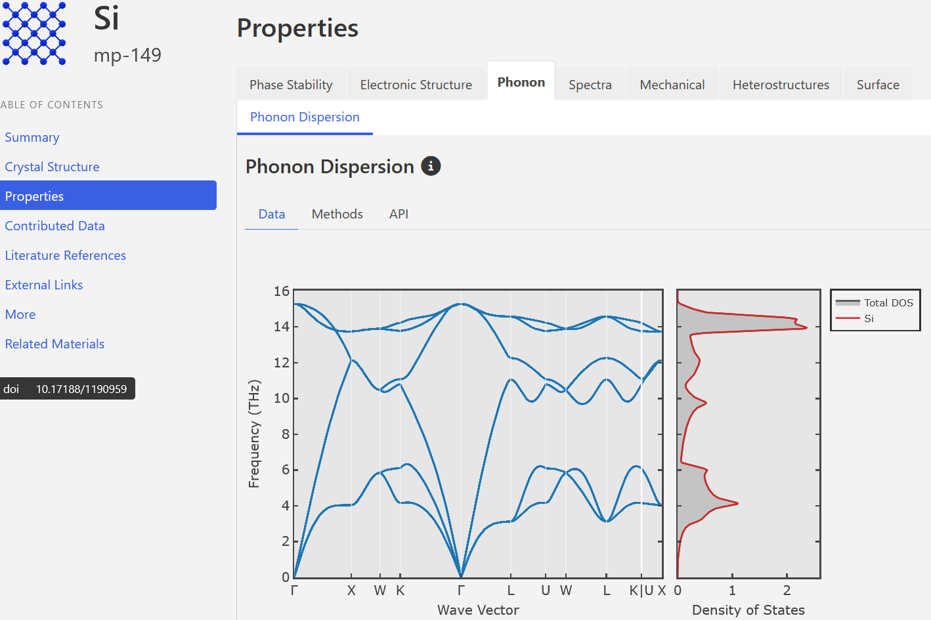Switch to the Methods tab
The height and width of the screenshot is (620, 931).
coord(337,215)
